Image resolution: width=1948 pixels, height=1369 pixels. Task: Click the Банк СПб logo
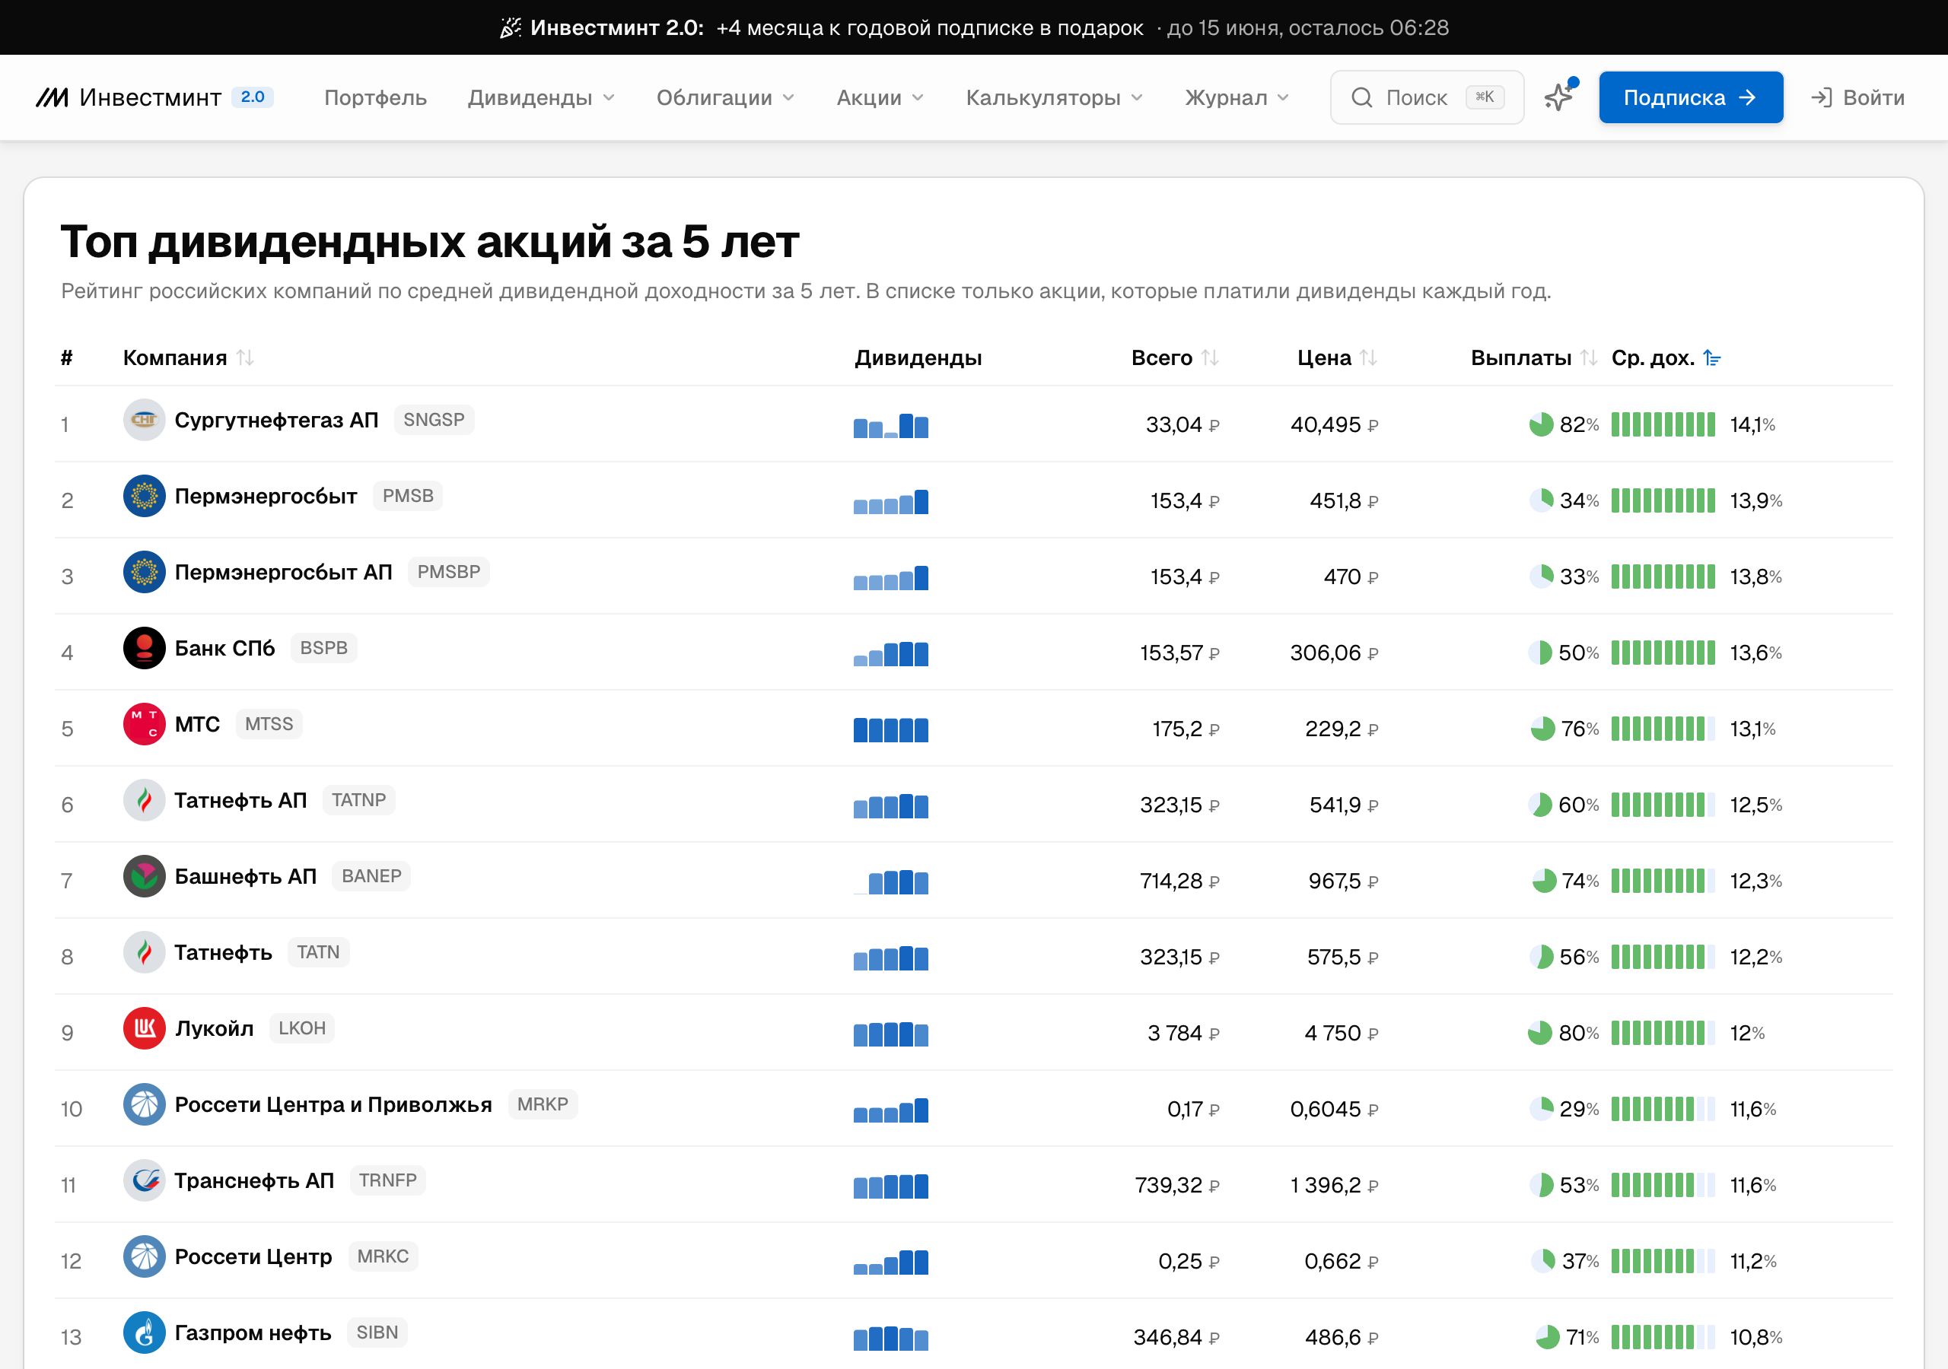pyautogui.click(x=145, y=648)
